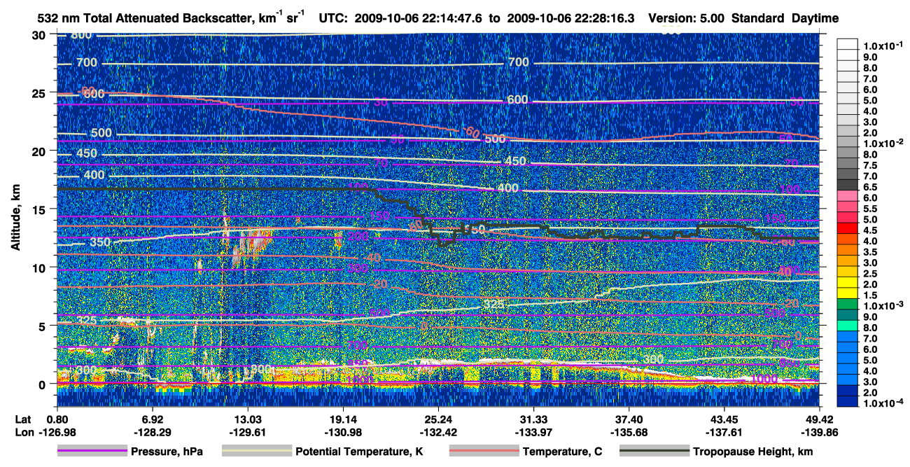Click longitude value '-126.98'
The image size is (910, 467).
[x=56, y=432]
